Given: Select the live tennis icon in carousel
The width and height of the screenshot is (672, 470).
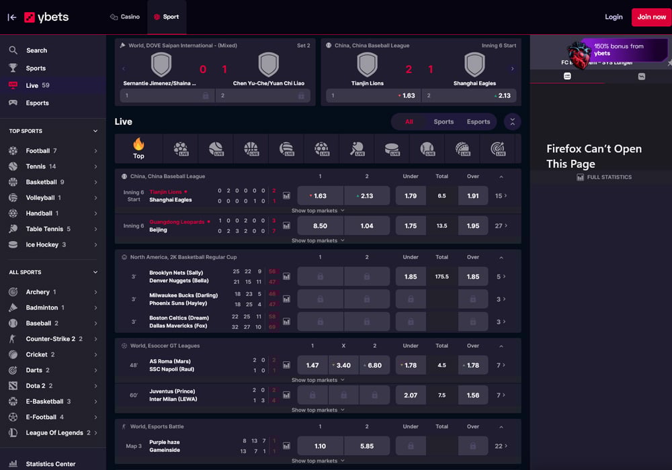Looking at the screenshot, I should (x=216, y=148).
